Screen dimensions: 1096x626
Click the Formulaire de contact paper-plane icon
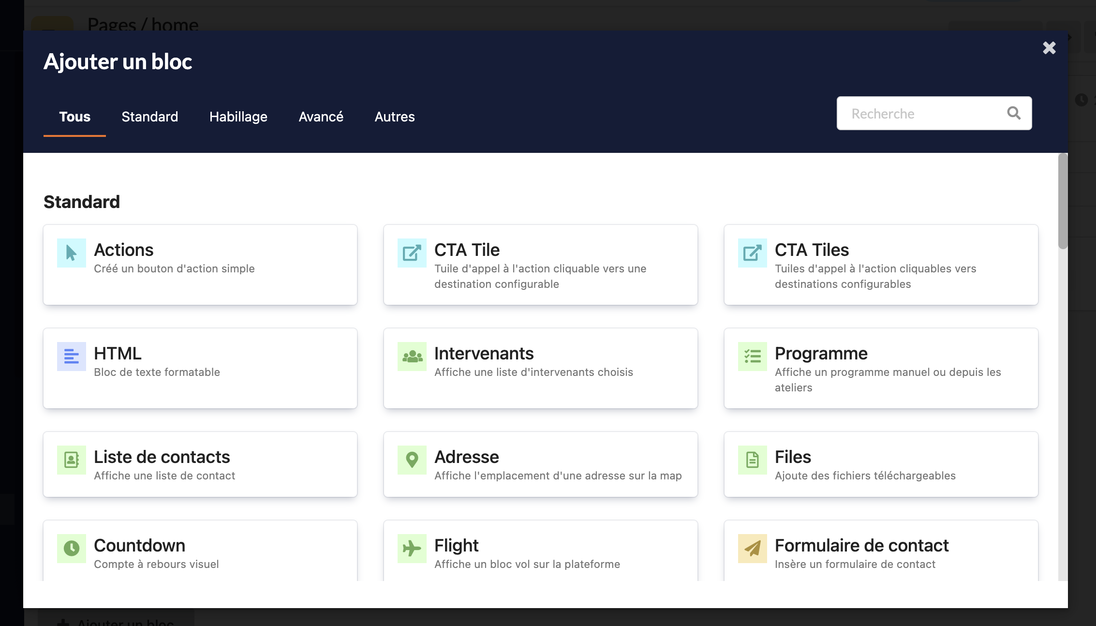(753, 549)
